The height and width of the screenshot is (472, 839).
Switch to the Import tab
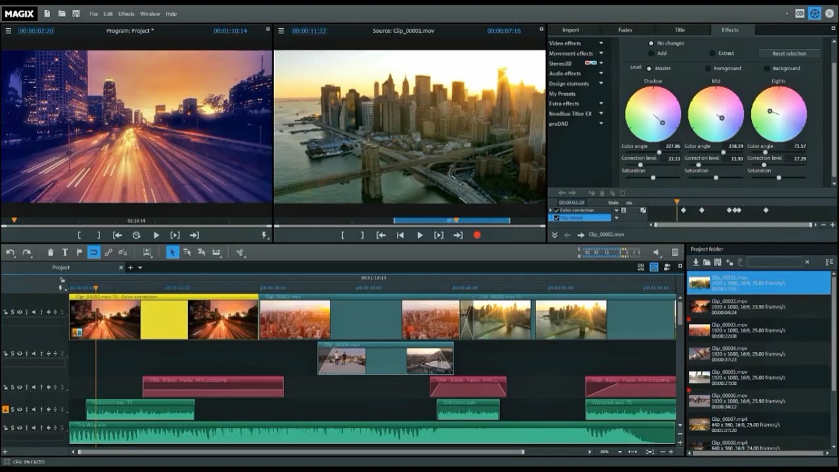click(570, 30)
